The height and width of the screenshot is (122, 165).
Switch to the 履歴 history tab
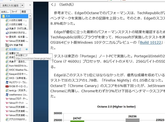point(25,12)
